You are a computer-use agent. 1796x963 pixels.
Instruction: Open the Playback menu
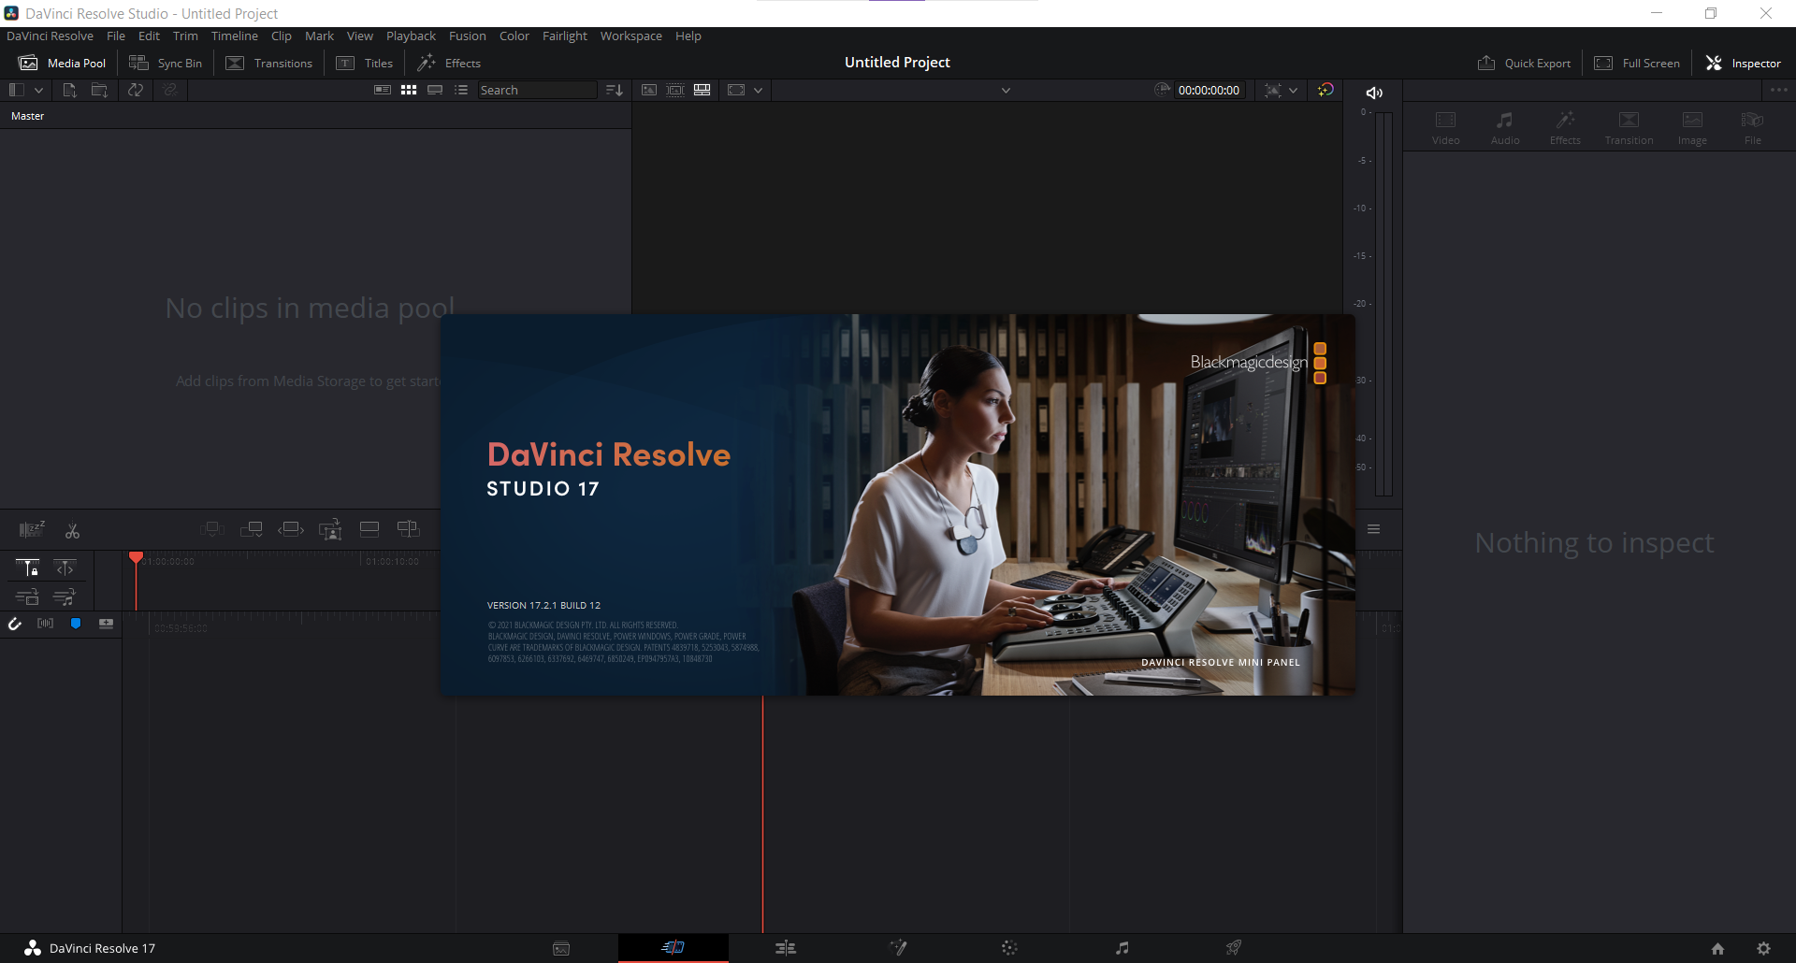pos(411,36)
